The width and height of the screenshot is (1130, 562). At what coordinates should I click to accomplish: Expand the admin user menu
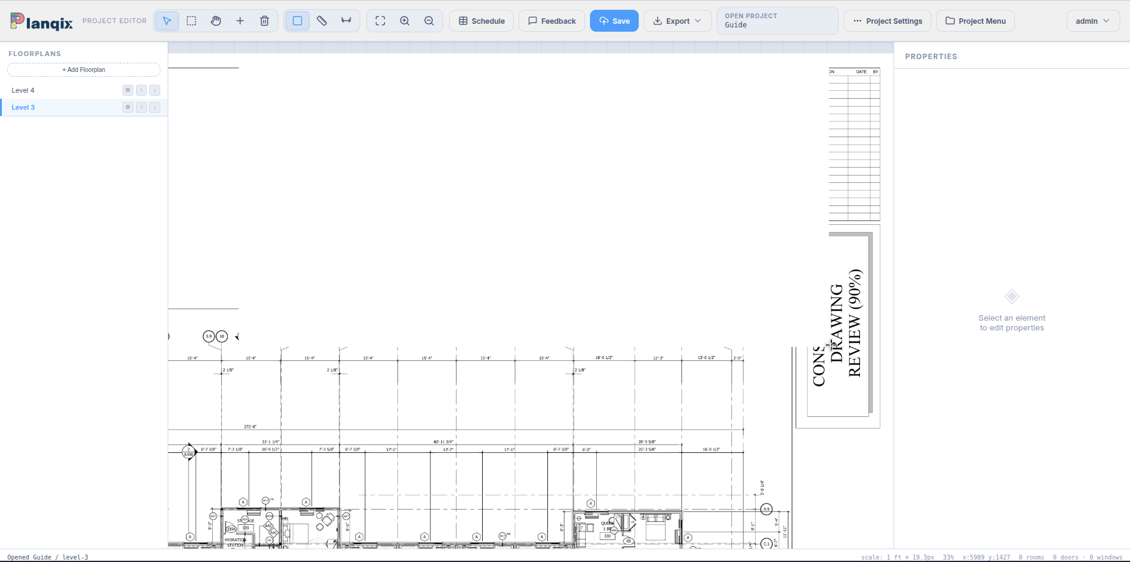point(1093,21)
